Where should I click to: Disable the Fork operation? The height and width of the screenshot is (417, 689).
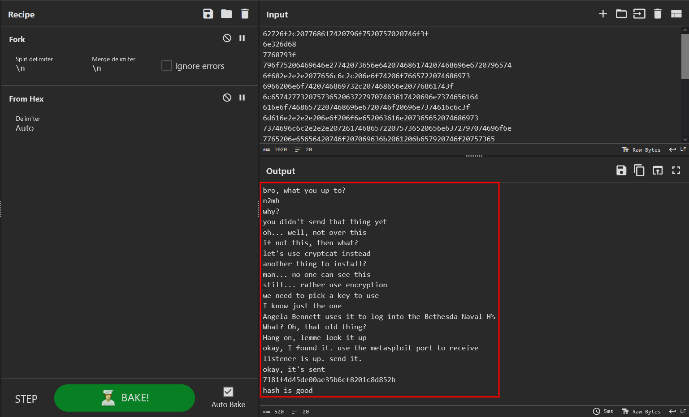[x=227, y=38]
